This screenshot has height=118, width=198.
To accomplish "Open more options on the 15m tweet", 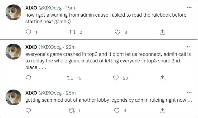I will coord(189,8).
